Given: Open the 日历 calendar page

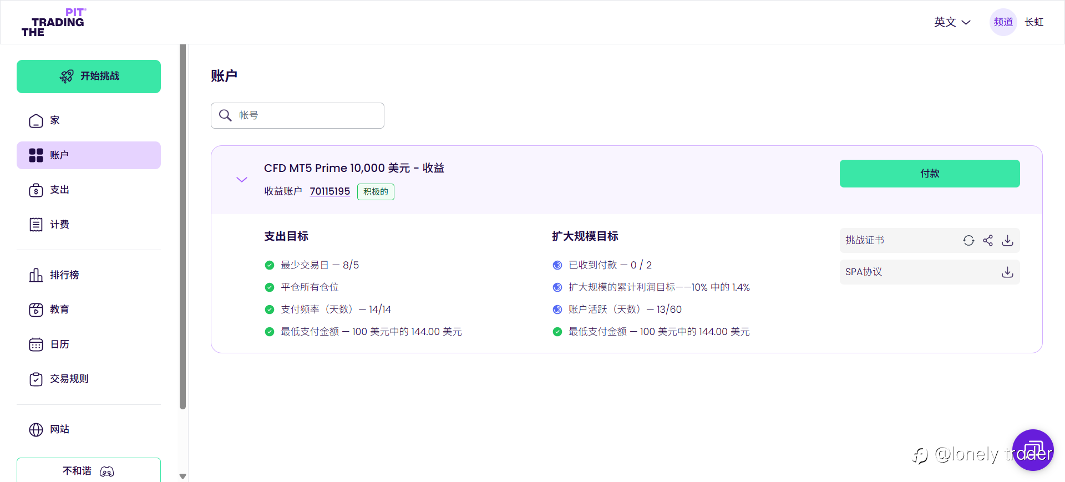Looking at the screenshot, I should click(89, 344).
